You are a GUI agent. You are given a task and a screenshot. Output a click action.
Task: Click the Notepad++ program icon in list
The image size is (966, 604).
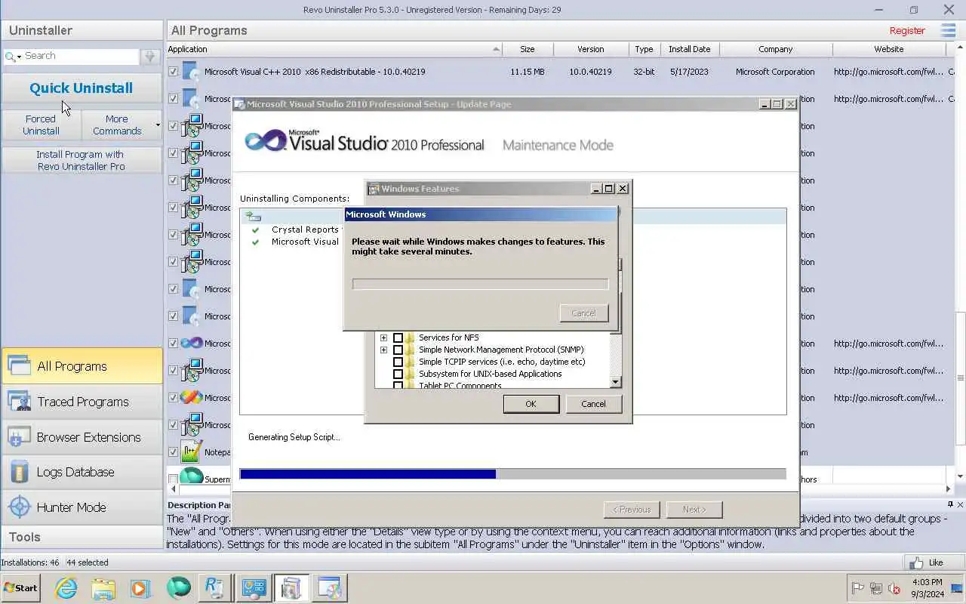(x=191, y=452)
